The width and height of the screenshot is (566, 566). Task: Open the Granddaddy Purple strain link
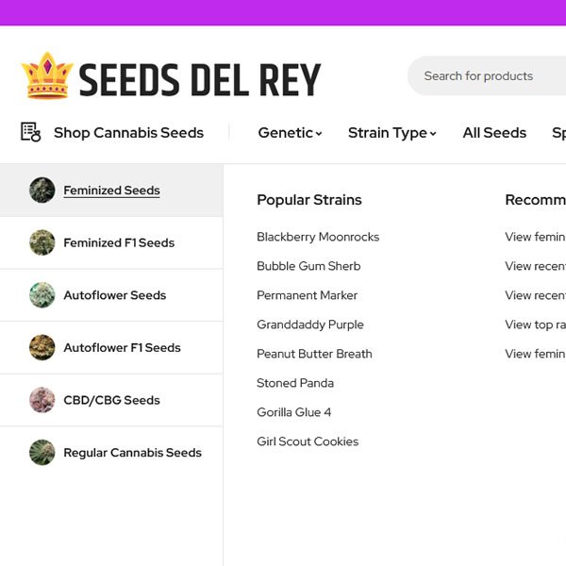pos(310,325)
